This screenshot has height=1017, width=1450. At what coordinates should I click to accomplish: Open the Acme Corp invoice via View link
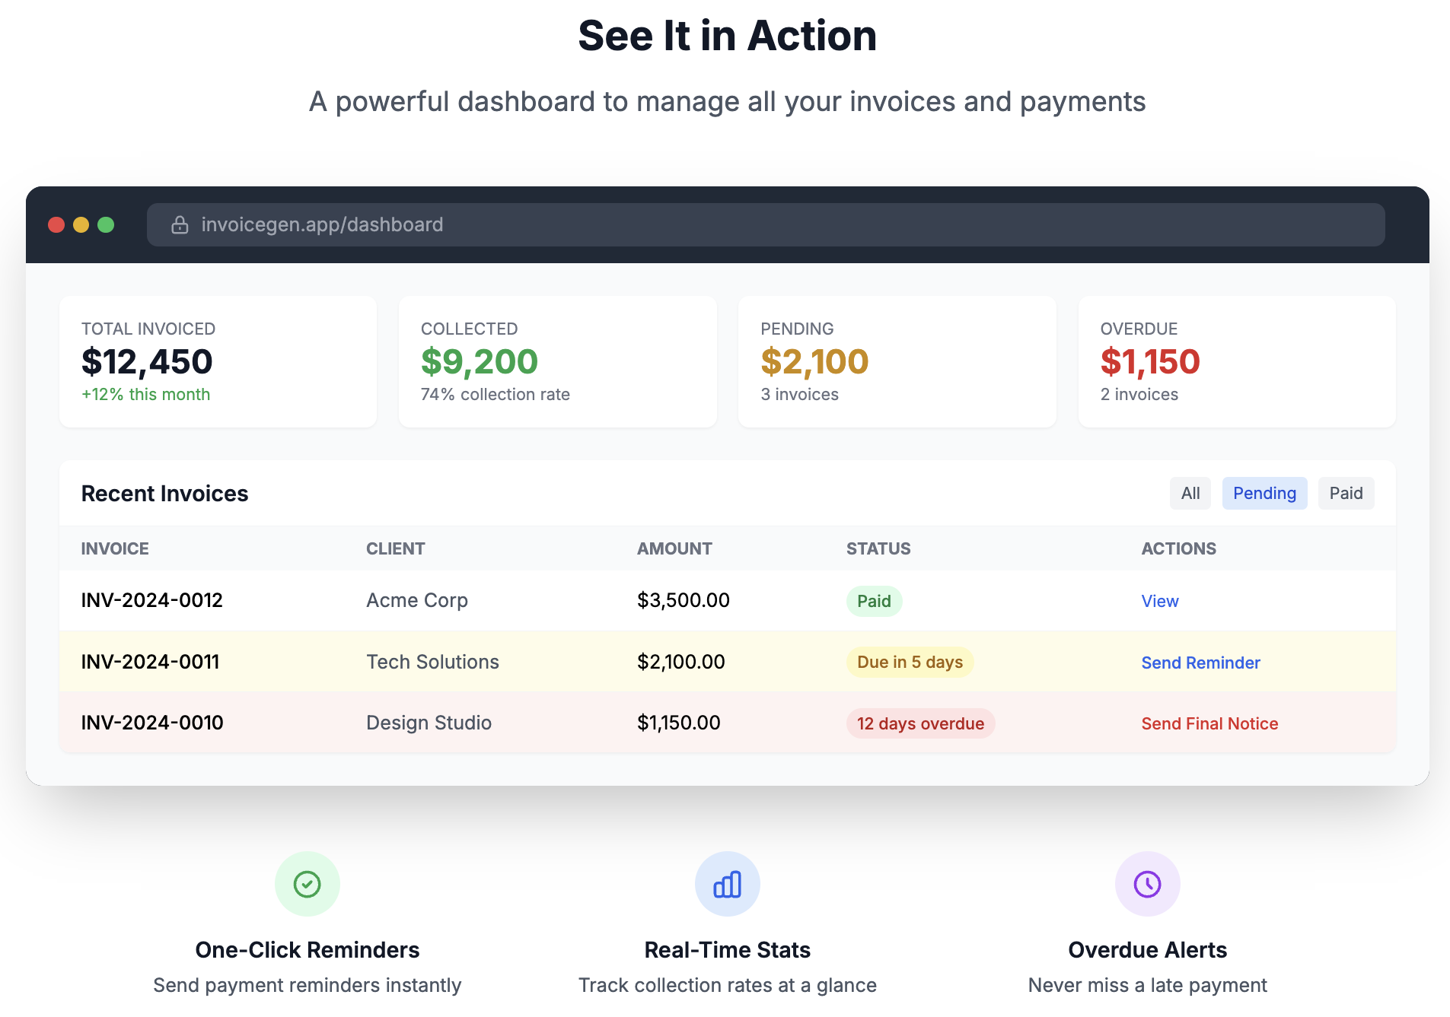(x=1159, y=600)
